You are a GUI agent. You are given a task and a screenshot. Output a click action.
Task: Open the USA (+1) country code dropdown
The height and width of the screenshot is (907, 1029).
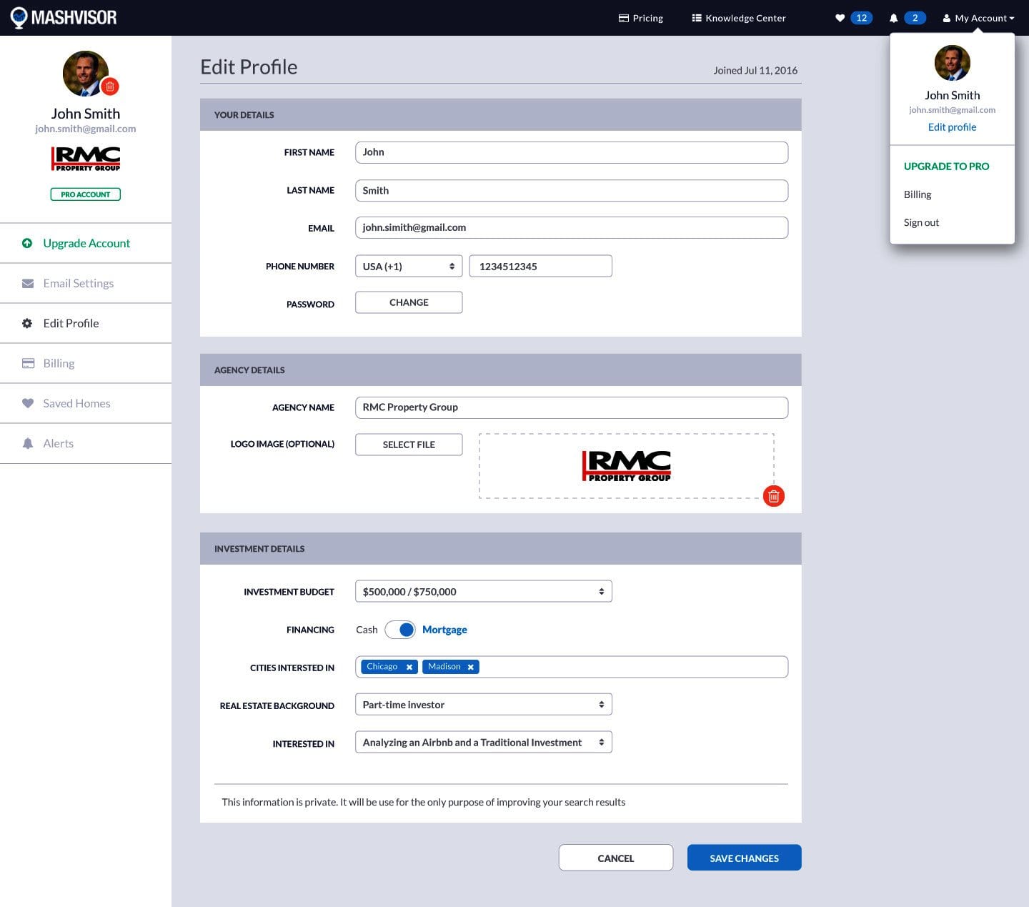point(408,266)
